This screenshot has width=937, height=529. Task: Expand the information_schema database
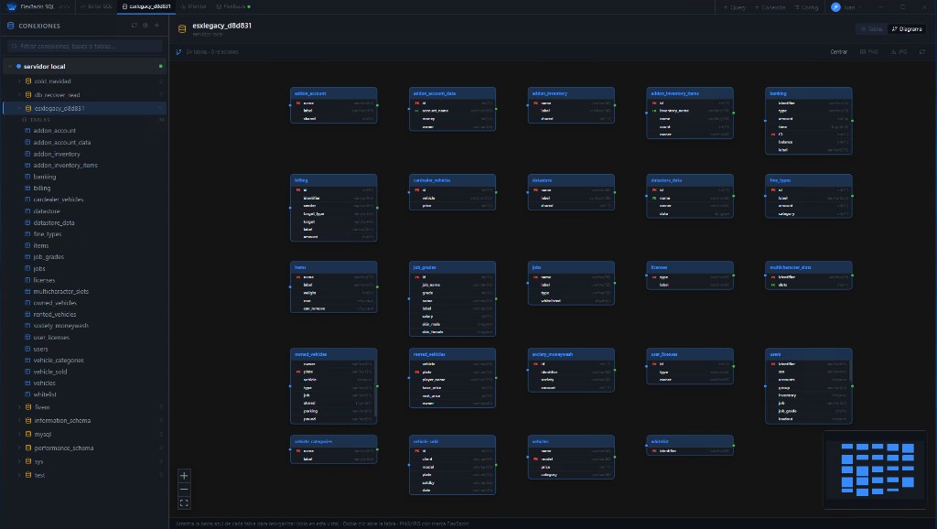coord(19,421)
